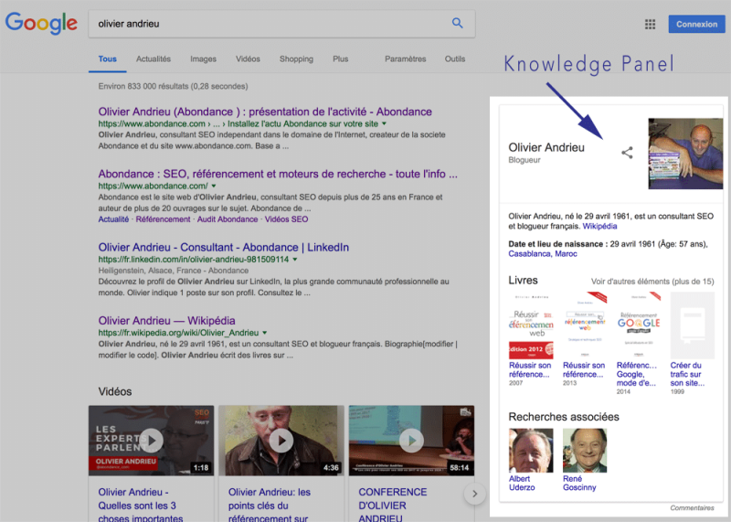Play the 58:14 conference video
Image resolution: width=731 pixels, height=522 pixels.
412,441
